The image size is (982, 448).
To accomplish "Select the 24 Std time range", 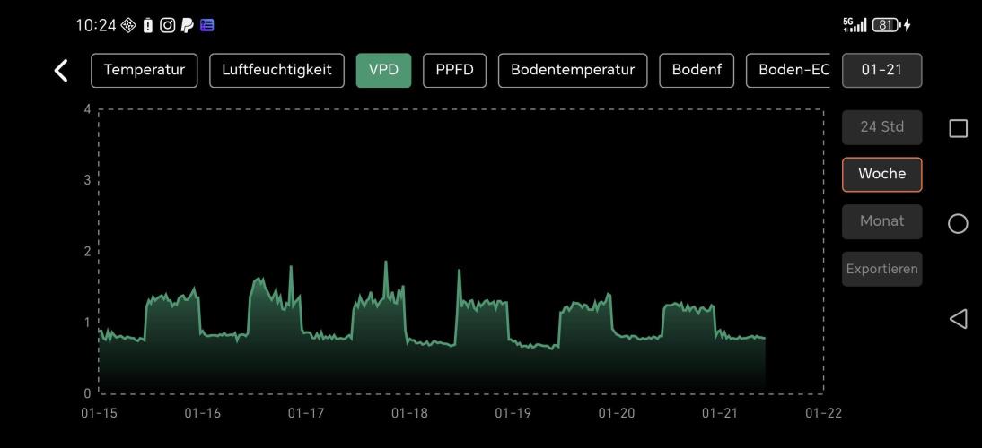I will [881, 127].
